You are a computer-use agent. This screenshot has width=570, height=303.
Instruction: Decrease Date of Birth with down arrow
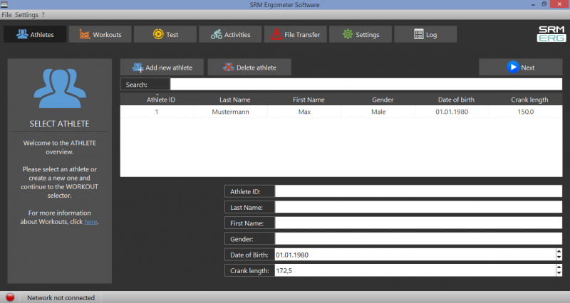559,257
